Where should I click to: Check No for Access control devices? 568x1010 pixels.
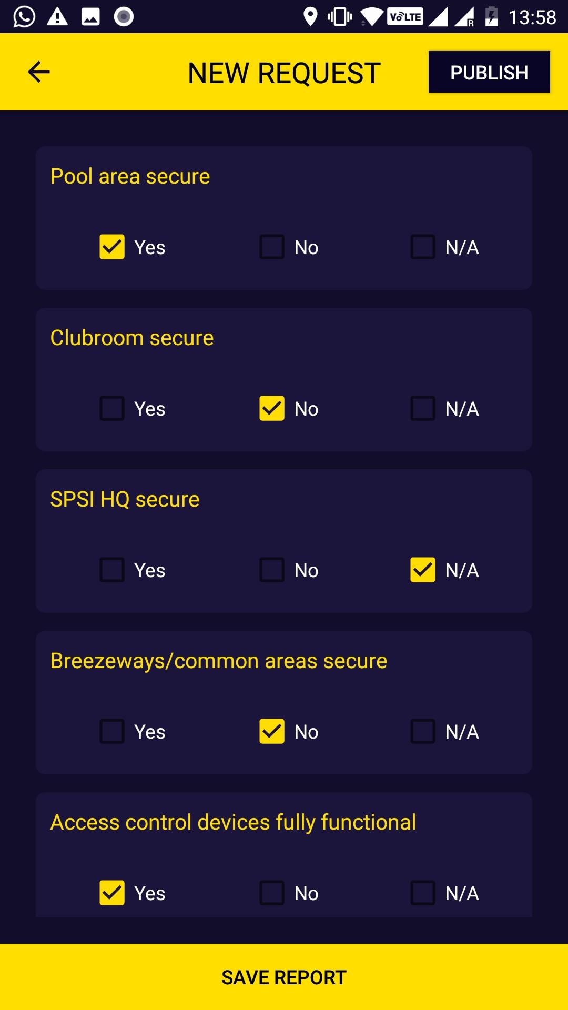tap(272, 893)
